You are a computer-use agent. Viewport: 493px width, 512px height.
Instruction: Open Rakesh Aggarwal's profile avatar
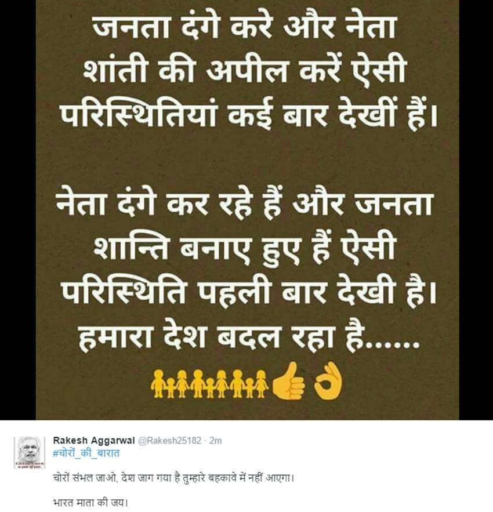30,452
